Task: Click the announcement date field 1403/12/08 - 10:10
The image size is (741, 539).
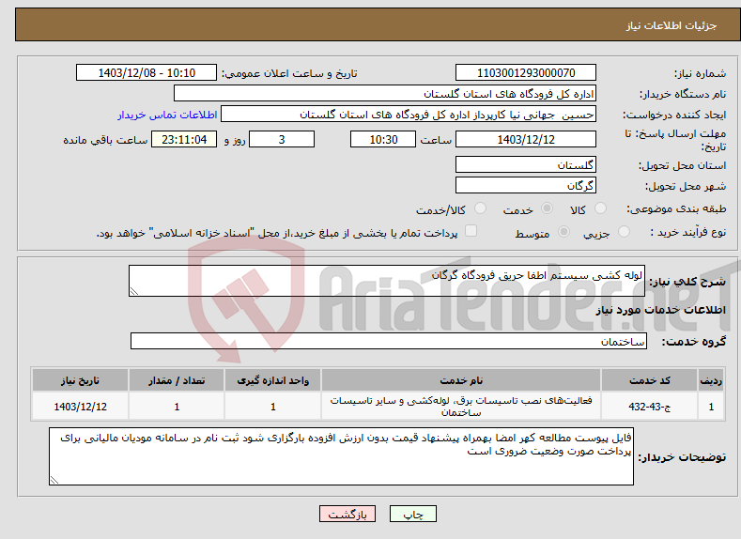Action: (x=146, y=72)
